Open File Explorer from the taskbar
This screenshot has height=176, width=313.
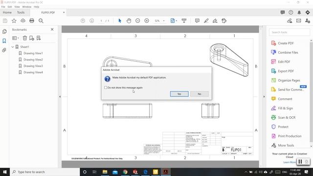(x=105, y=172)
